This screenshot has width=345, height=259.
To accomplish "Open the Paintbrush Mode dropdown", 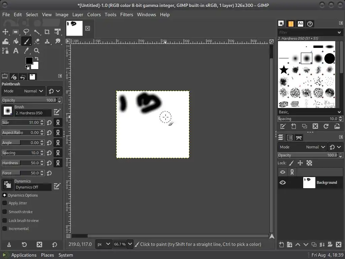I will click(x=24, y=91).
